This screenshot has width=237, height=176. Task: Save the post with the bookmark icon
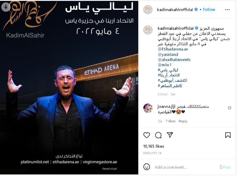(x=228, y=135)
